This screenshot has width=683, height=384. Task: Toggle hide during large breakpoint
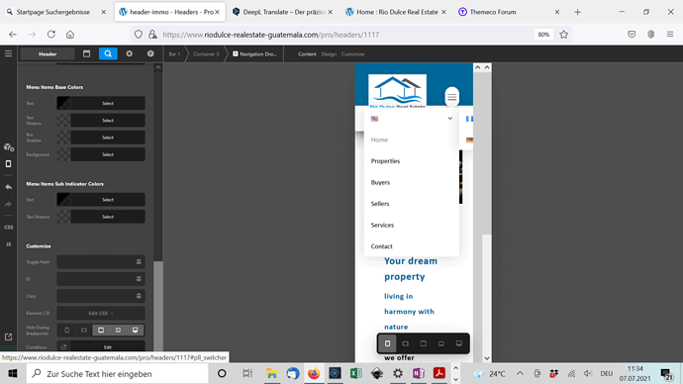tap(118, 330)
